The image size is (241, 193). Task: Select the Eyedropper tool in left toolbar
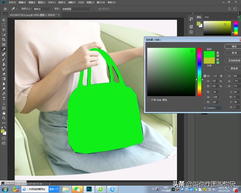tap(4, 49)
